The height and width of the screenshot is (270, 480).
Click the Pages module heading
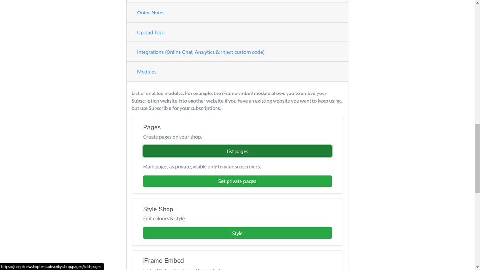pyautogui.click(x=152, y=127)
